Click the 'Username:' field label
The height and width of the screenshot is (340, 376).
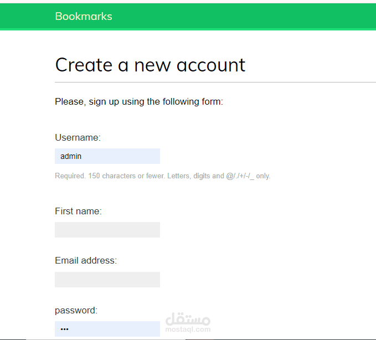coord(78,137)
